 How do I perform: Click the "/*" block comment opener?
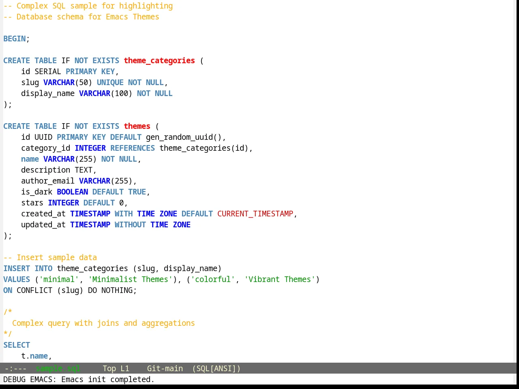coord(8,312)
